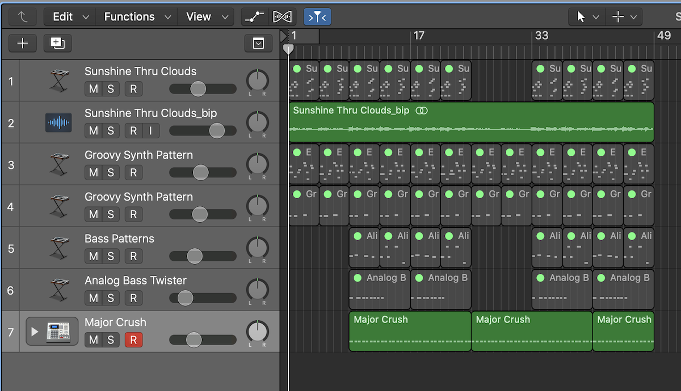681x391 pixels.
Task: Click the loop icon on Sunshine Thru Clouds_bip region
Action: (x=421, y=110)
